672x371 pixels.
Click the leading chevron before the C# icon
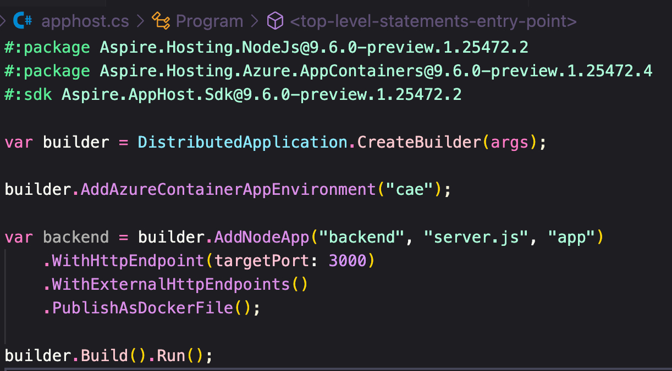coord(3,21)
